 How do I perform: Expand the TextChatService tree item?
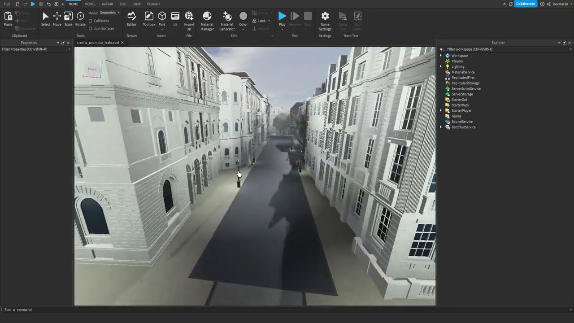click(441, 127)
